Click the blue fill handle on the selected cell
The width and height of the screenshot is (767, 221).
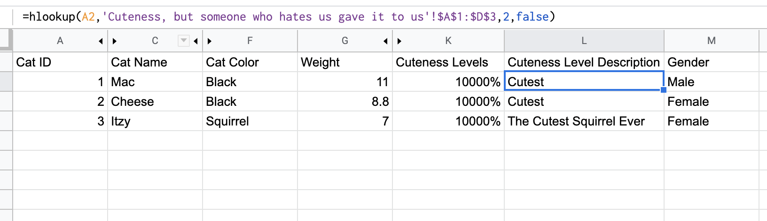click(x=664, y=90)
